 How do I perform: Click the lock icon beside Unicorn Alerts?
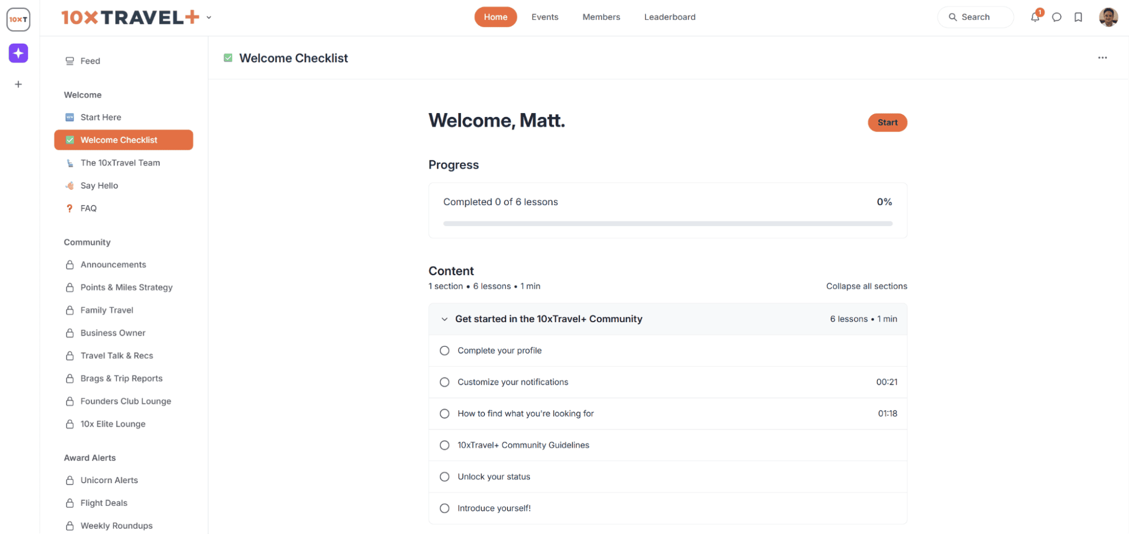pyautogui.click(x=69, y=480)
